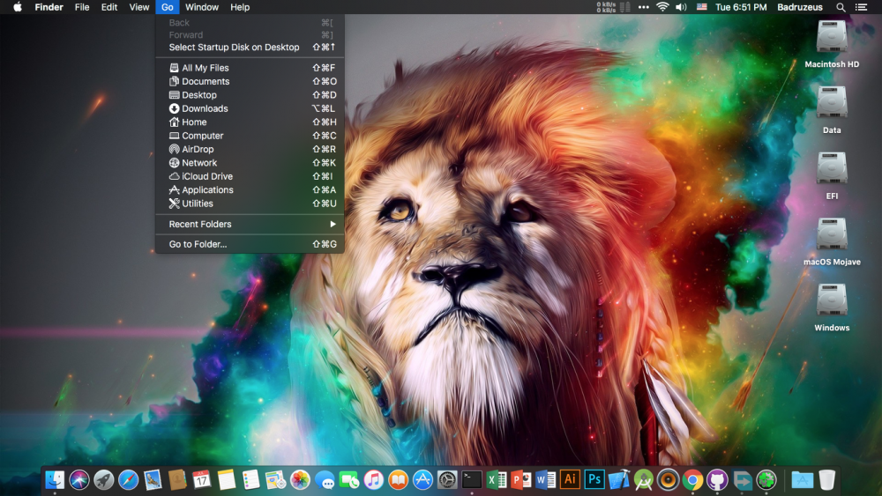Choose iCloud Drive in Go menu
The image size is (882, 496).
point(250,176)
